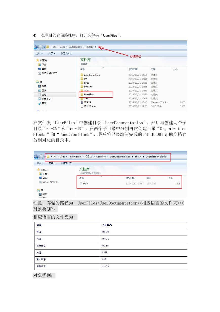Click Automation breadcrumb in the 项目19 folder window

pyautogui.click(x=75, y=47)
